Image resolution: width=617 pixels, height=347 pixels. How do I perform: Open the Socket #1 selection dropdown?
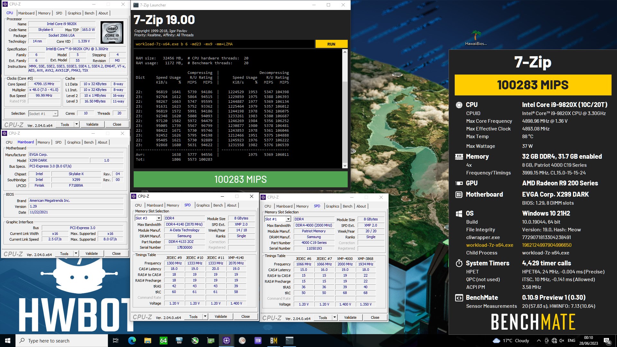click(43, 113)
